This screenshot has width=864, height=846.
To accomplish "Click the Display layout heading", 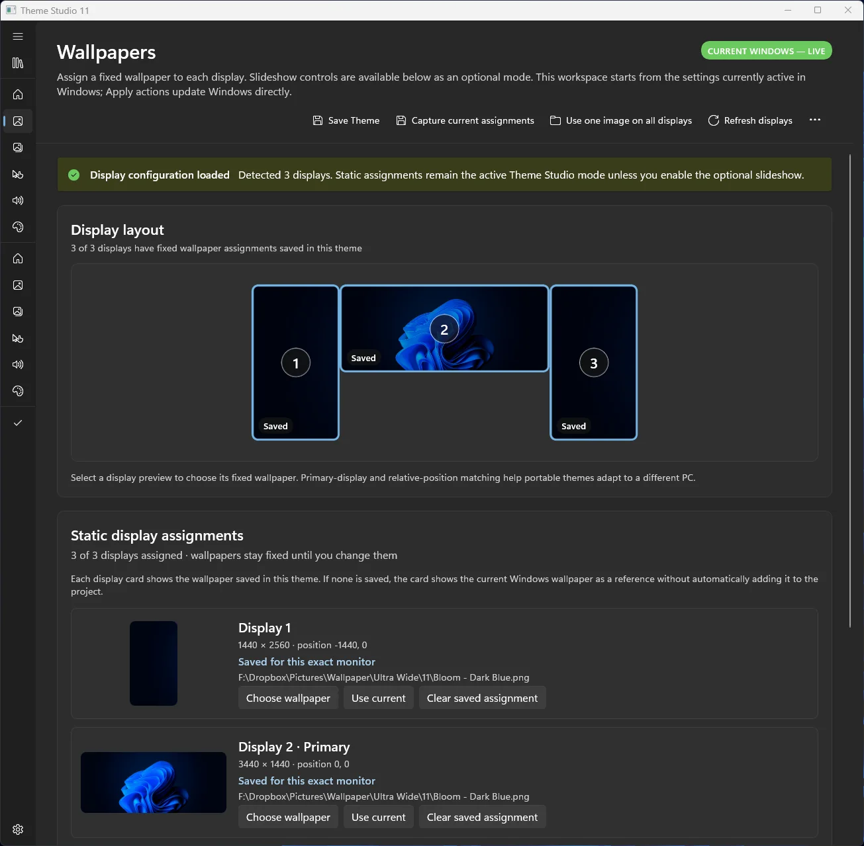I will (x=117, y=230).
